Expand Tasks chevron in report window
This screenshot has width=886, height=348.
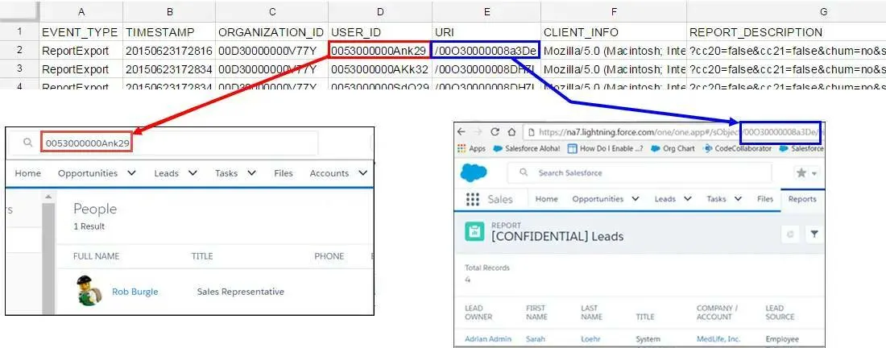(739, 199)
